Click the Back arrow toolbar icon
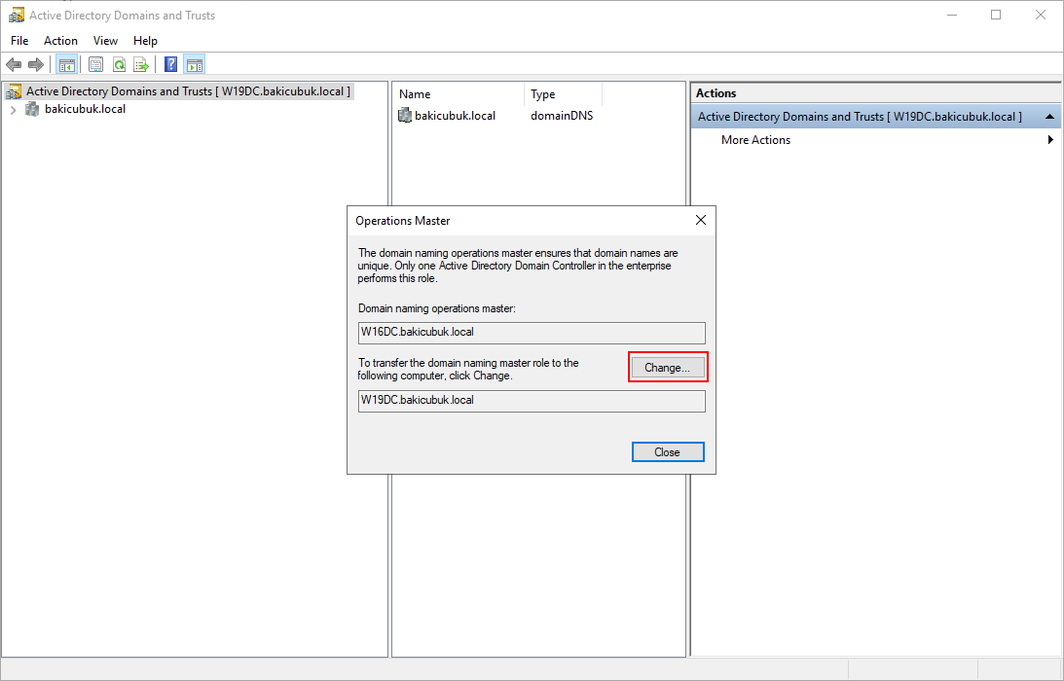The width and height of the screenshot is (1064, 681). click(14, 64)
